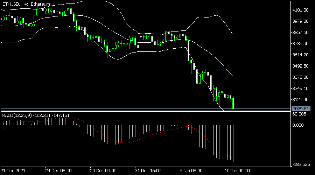Select the 3735.90 price axis label

300,44
